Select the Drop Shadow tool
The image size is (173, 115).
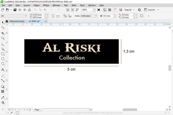point(3,87)
